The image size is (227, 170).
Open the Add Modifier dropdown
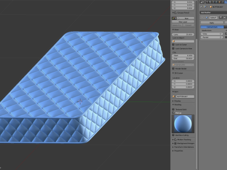coord(213,12)
